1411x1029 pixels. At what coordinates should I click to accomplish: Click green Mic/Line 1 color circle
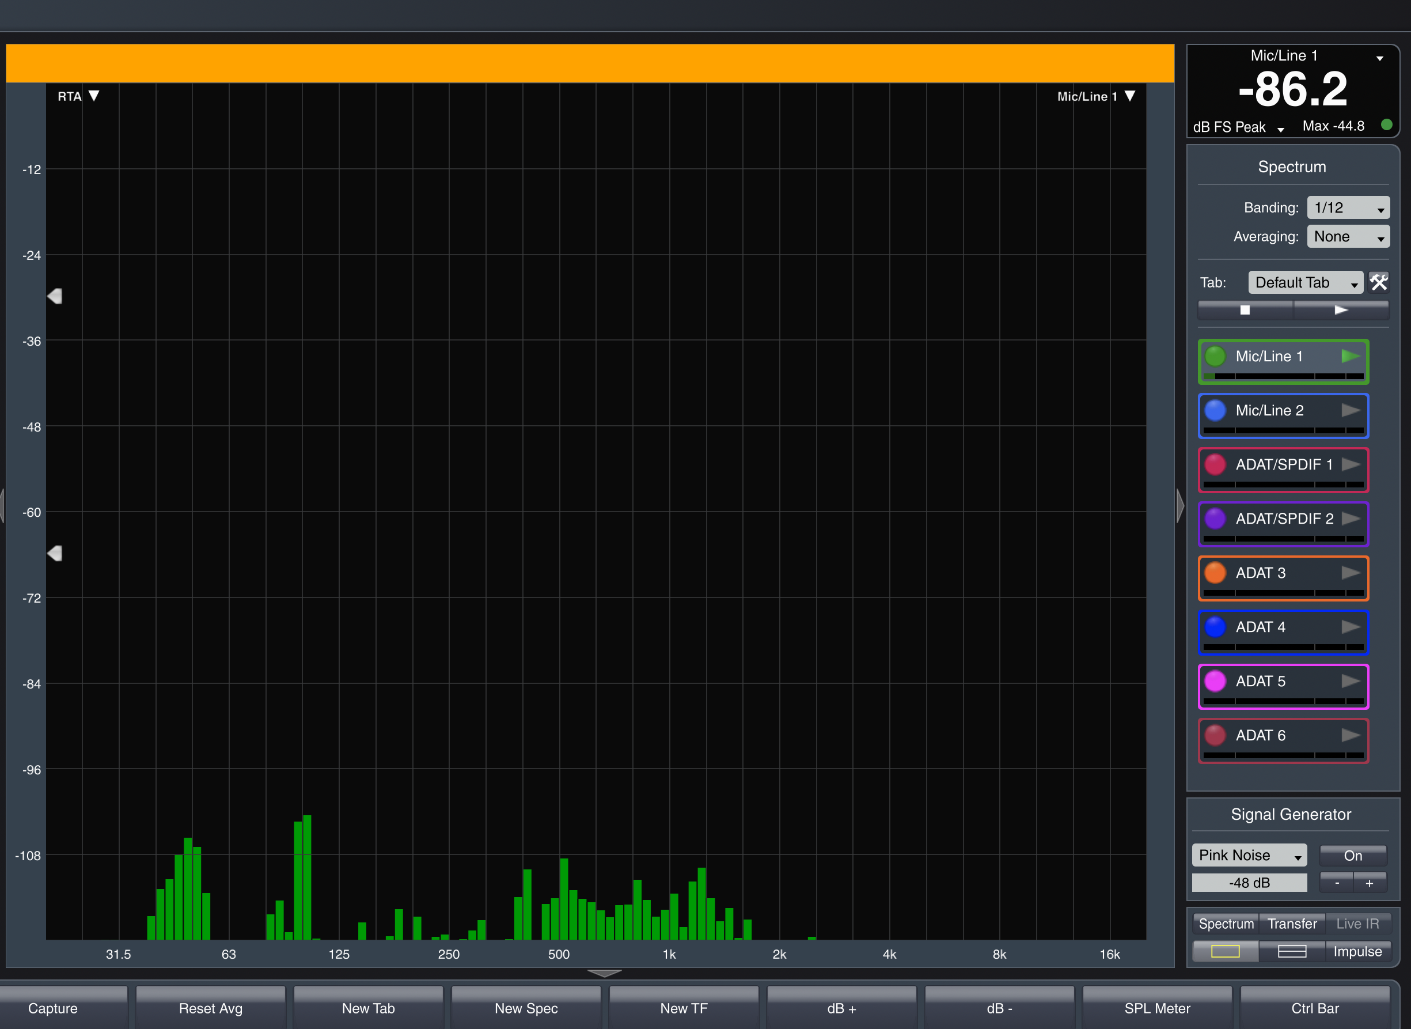[1215, 356]
